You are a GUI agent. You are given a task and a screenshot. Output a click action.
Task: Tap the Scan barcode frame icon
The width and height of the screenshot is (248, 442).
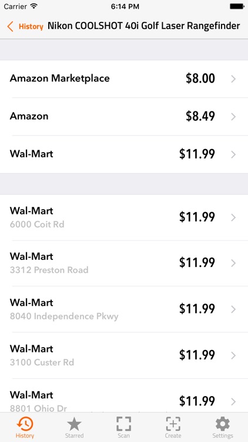coord(124,424)
